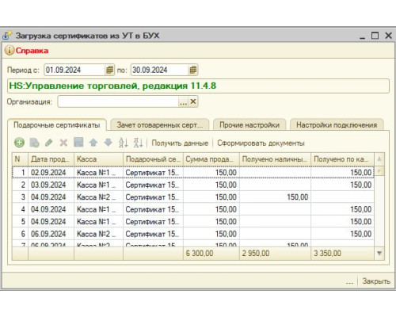Click the Delete row X icon
396x317 pixels.
[x=63, y=143]
